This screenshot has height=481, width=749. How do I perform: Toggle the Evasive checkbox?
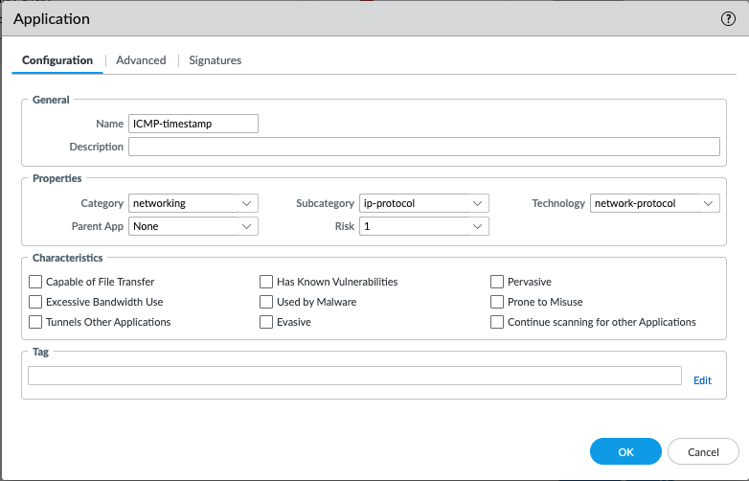[267, 322]
